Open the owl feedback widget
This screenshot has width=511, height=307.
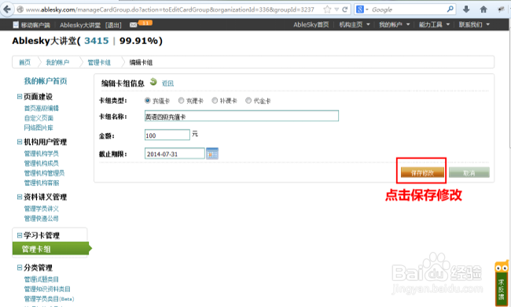tap(502, 283)
